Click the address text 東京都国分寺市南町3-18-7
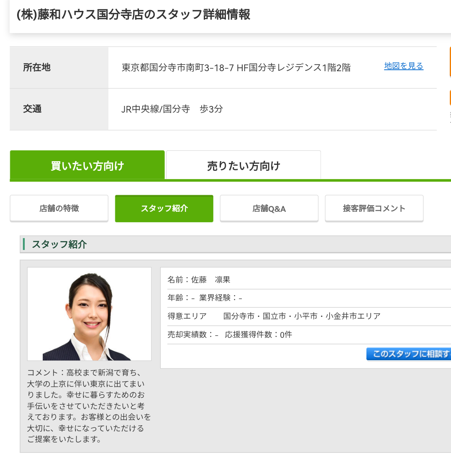The width and height of the screenshot is (451, 458). click(x=177, y=68)
